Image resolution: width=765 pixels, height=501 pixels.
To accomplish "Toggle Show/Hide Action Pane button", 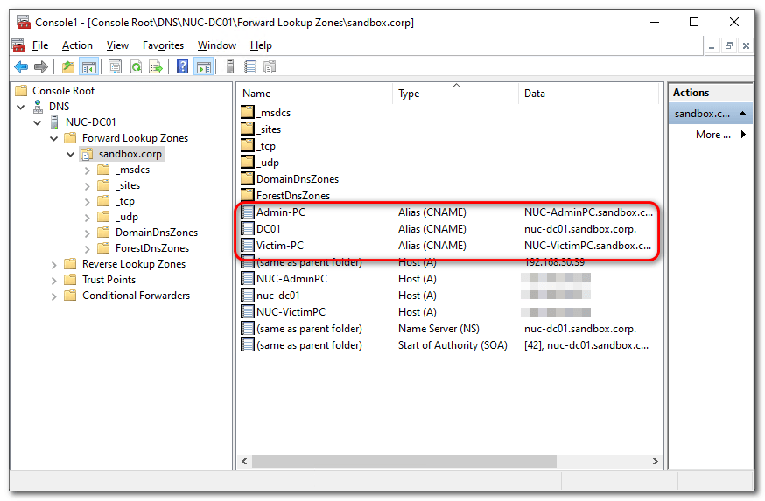I will (x=203, y=66).
